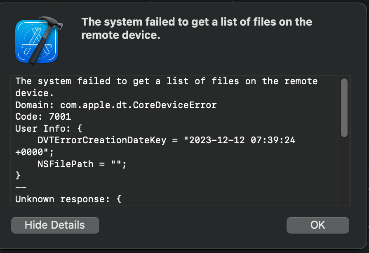
Task: Select the com.apple.dt.CoreDeviceError domain value
Action: [x=139, y=105]
